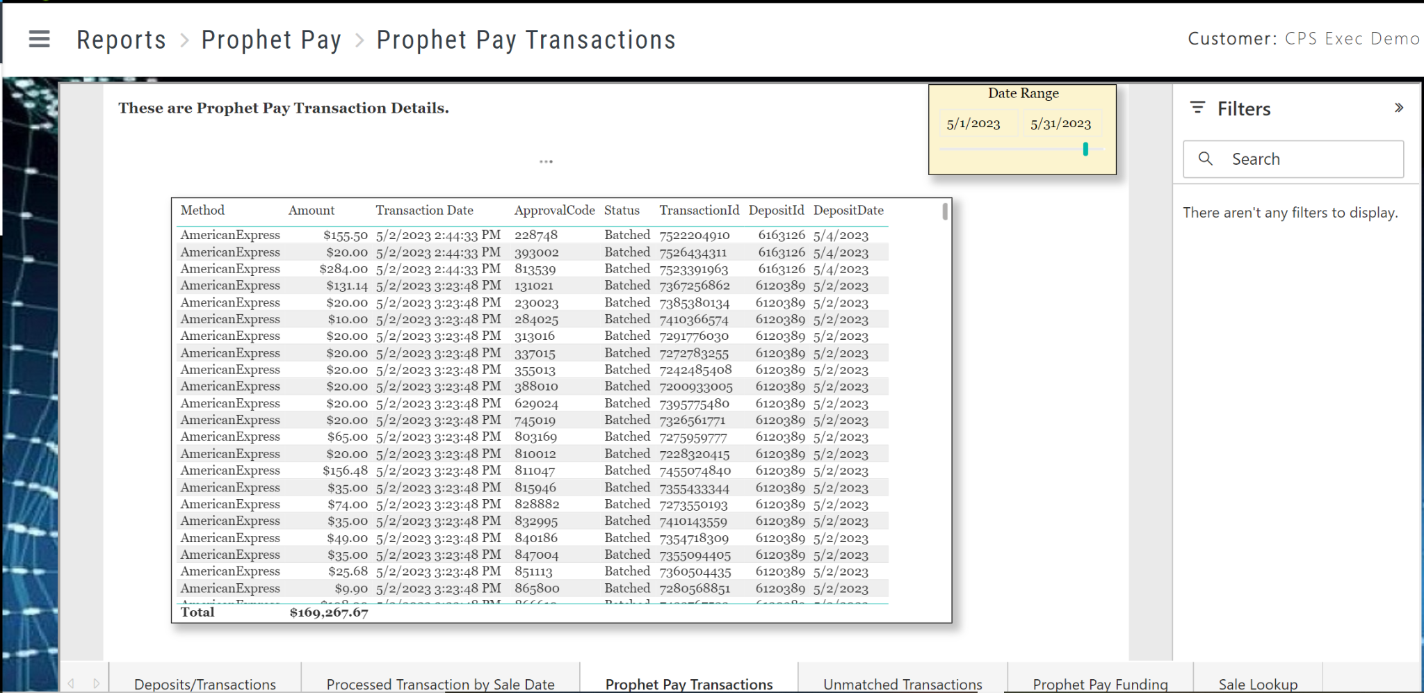Click the Date Range slider handle
The image size is (1424, 693).
[x=1085, y=149]
